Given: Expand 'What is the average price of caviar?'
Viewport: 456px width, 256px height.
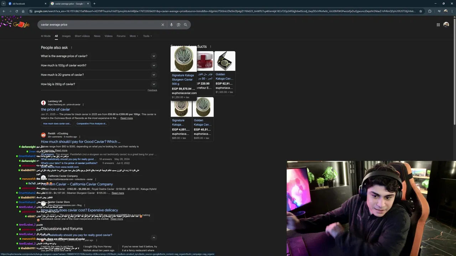Looking at the screenshot, I should (x=99, y=56).
